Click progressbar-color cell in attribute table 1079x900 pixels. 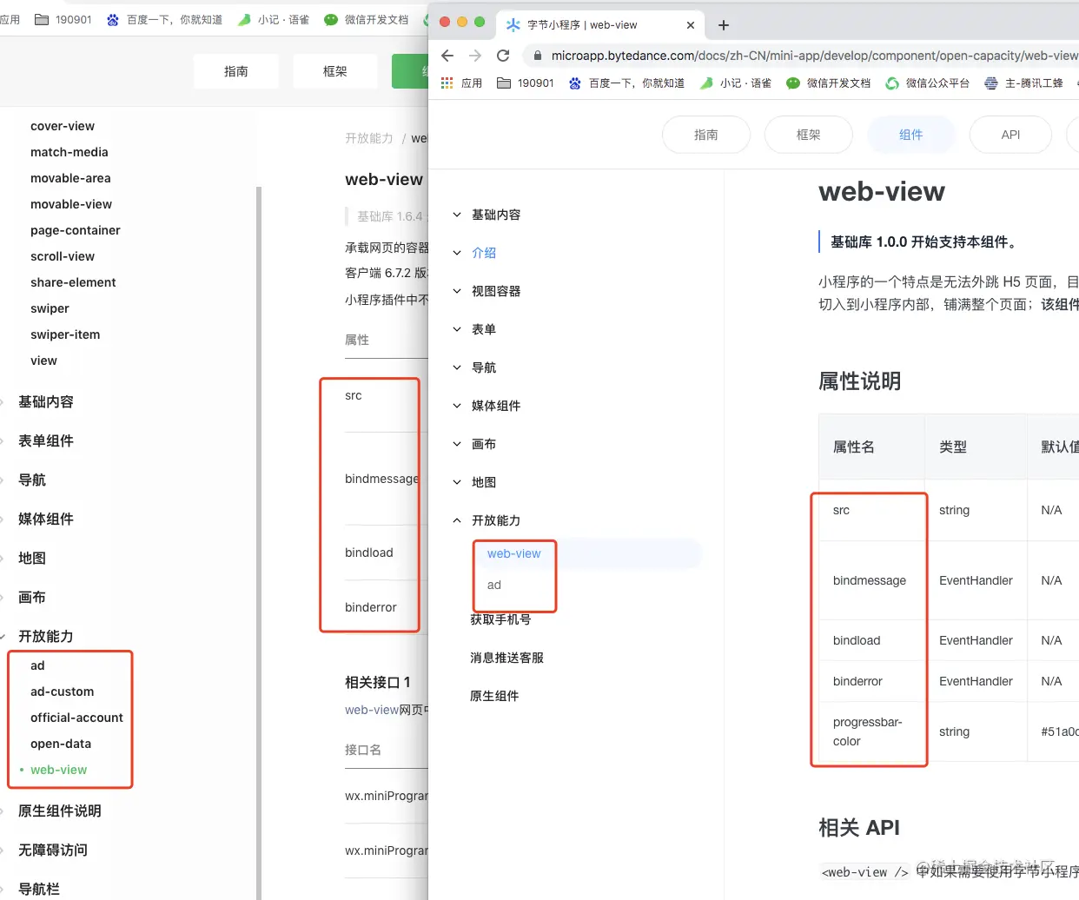coord(872,731)
